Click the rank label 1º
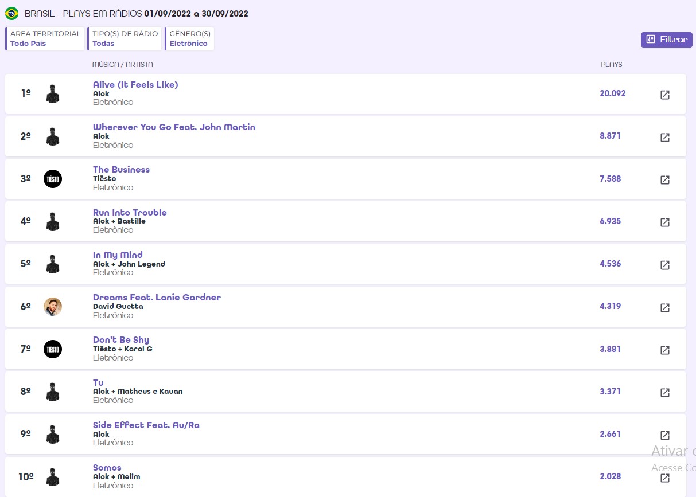The image size is (696, 497). [x=26, y=93]
